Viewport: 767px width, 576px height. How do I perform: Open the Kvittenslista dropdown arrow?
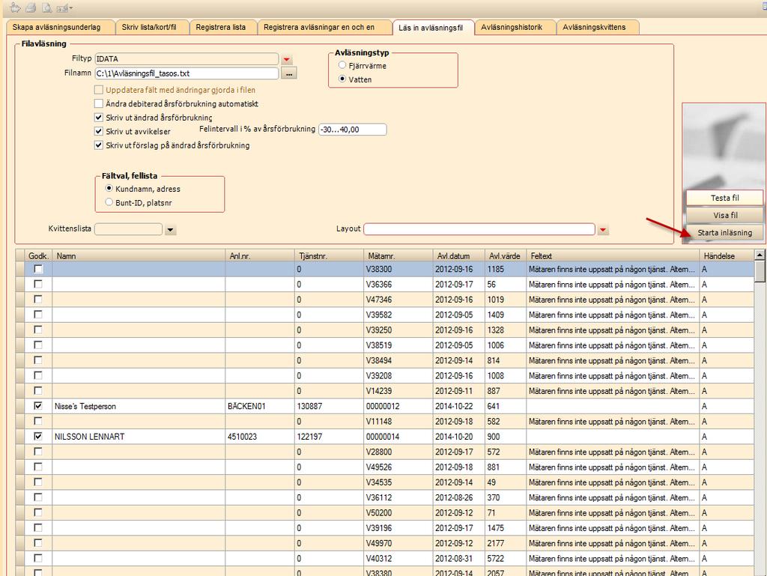point(170,229)
